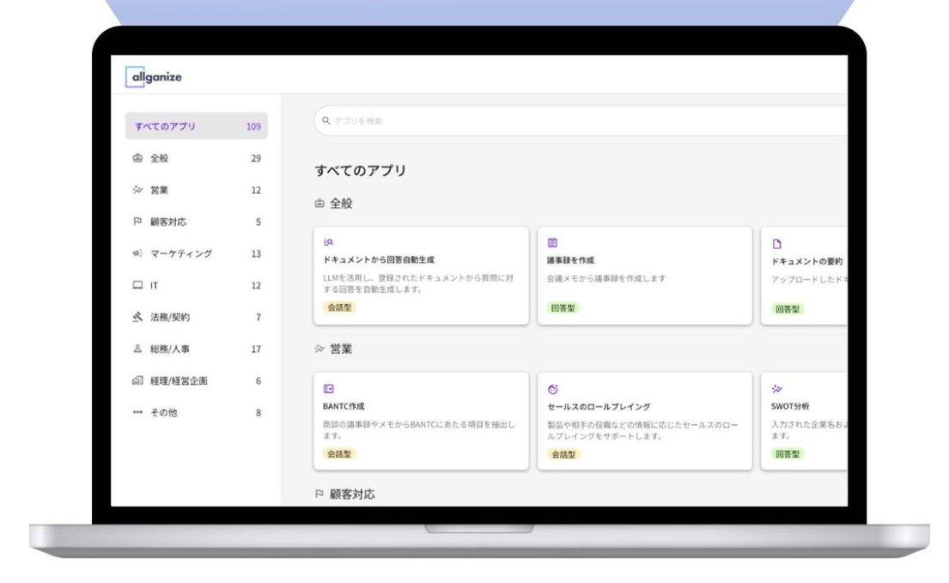949x583 pixels.
Task: Open the BANTC作成 app card
Action: tap(421, 421)
